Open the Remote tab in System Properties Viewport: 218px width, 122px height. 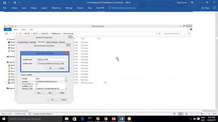click(x=62, y=42)
